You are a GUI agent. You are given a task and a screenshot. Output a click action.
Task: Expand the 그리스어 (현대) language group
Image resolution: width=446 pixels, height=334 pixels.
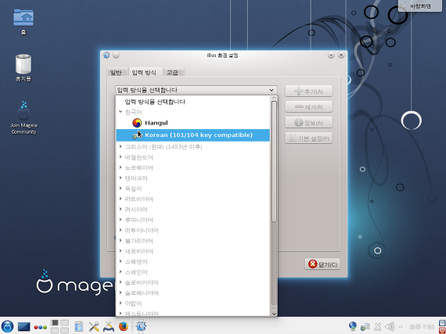coord(120,147)
